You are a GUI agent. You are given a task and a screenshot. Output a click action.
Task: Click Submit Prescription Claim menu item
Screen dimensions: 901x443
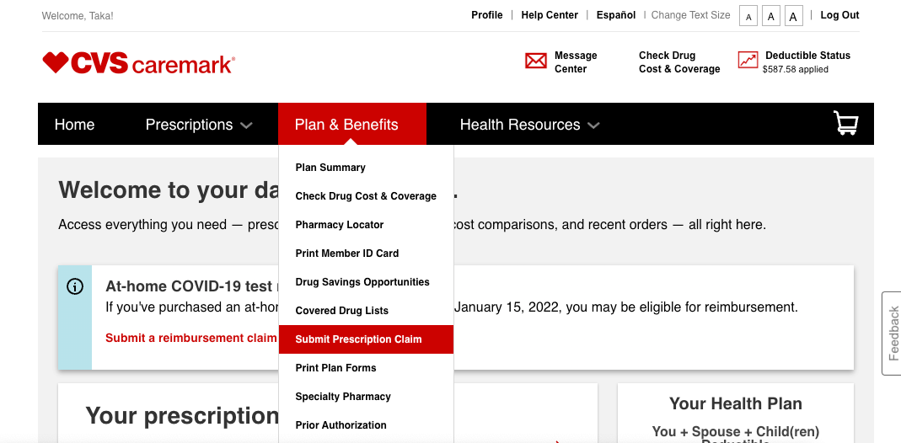tap(366, 339)
